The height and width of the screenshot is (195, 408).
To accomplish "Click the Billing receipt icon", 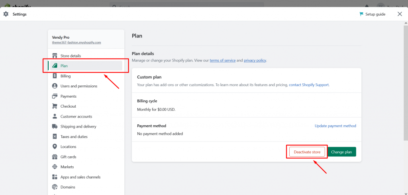I will 55,76.
